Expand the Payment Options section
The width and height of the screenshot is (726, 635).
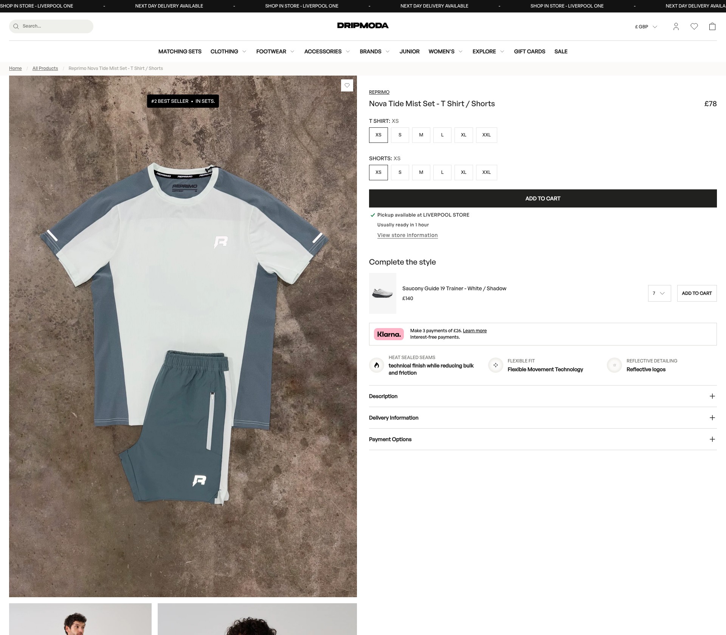coord(543,439)
